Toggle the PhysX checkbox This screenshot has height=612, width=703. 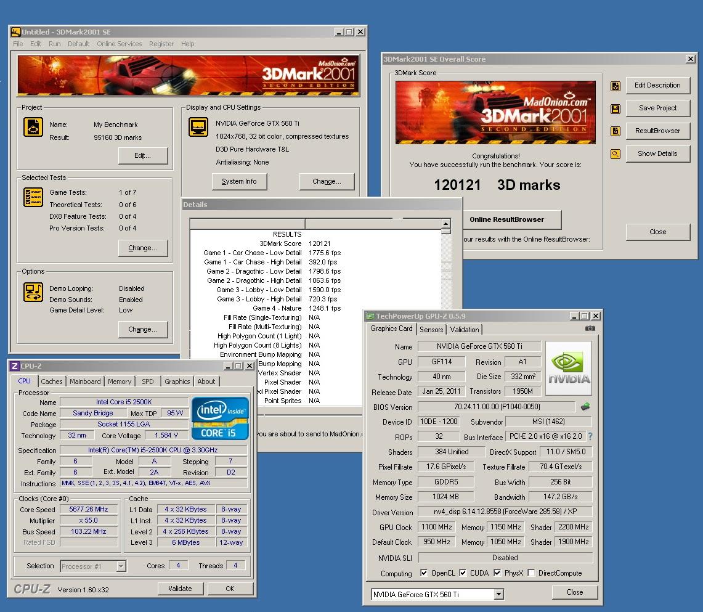pyautogui.click(x=497, y=573)
